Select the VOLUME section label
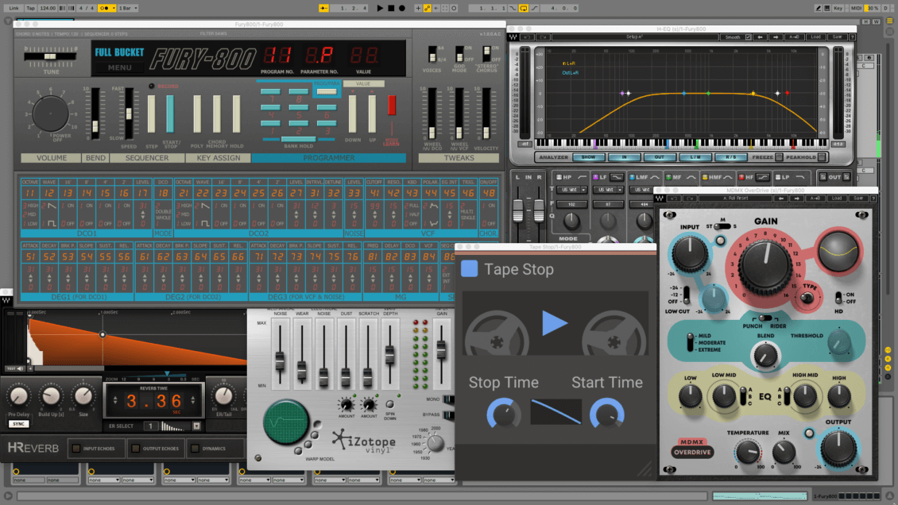Image resolution: width=898 pixels, height=505 pixels. tap(52, 158)
